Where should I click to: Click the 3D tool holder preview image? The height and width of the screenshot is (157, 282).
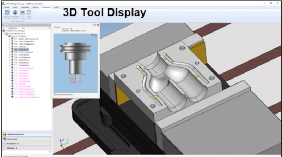(x=75, y=63)
